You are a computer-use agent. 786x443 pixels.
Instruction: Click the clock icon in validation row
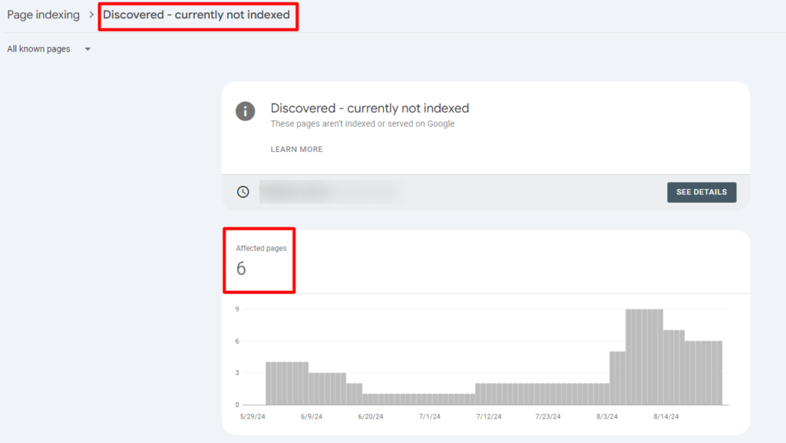tap(243, 192)
